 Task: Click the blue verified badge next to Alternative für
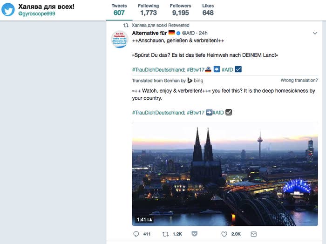coord(178,33)
